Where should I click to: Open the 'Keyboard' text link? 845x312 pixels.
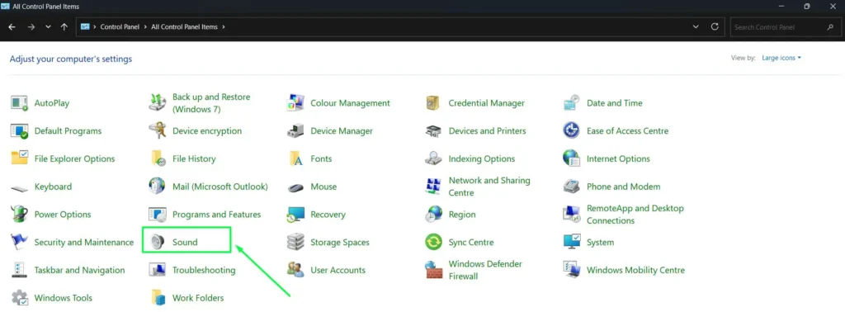click(x=53, y=187)
